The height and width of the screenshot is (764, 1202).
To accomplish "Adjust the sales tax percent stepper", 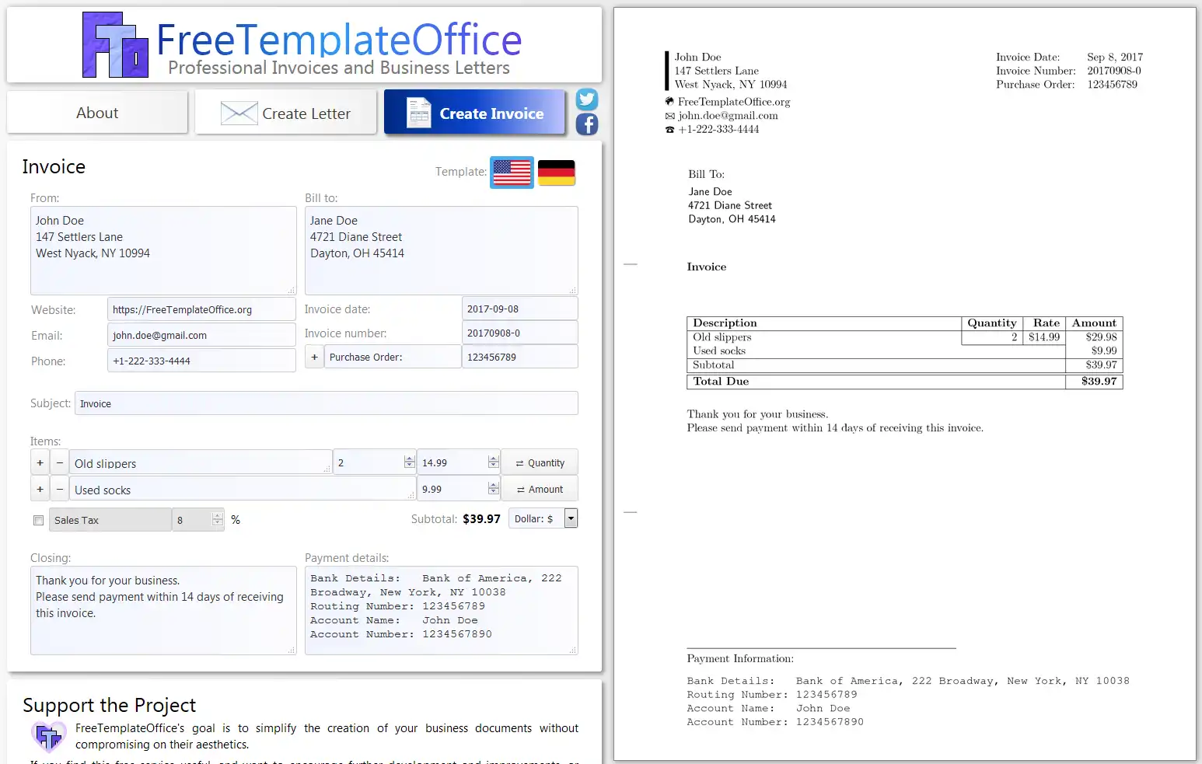I will click(218, 520).
